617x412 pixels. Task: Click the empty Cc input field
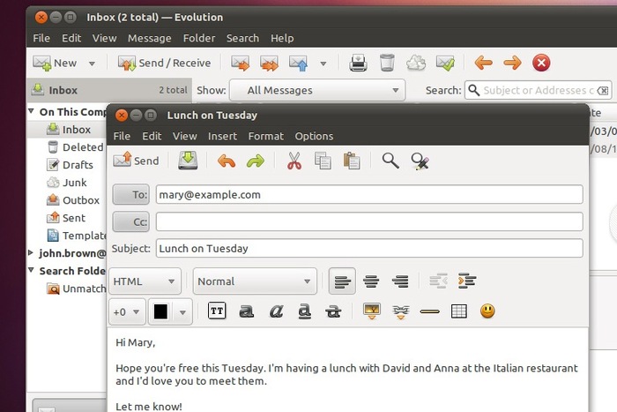[x=369, y=221]
